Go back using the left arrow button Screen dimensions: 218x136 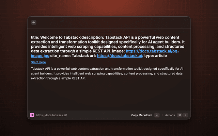click(34, 22)
